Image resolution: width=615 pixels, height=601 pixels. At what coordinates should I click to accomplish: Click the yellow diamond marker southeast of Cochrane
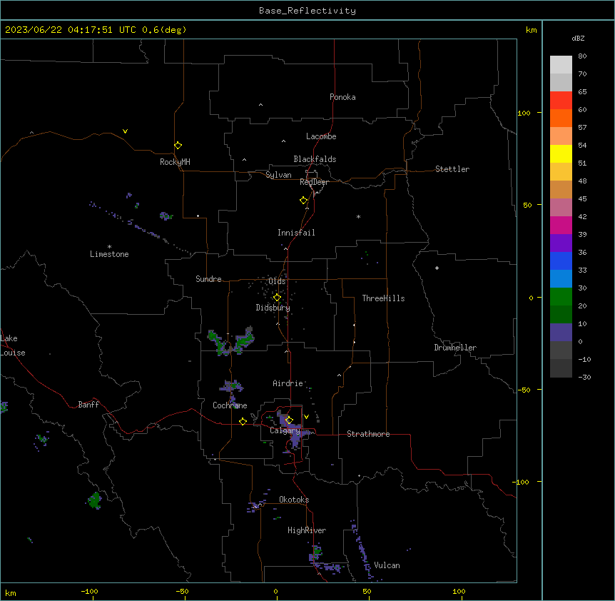click(243, 421)
